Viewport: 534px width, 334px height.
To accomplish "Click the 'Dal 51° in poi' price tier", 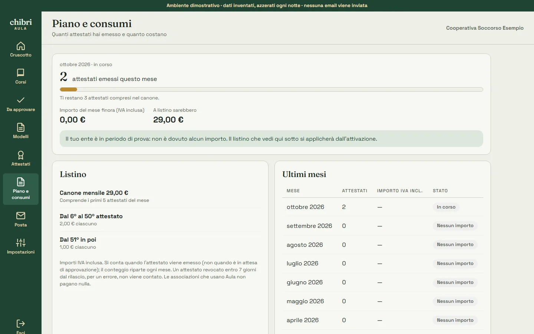I will (x=78, y=240).
